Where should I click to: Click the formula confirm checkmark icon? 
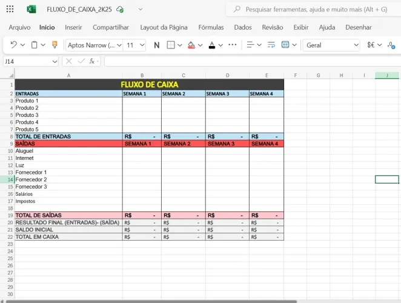(x=81, y=61)
